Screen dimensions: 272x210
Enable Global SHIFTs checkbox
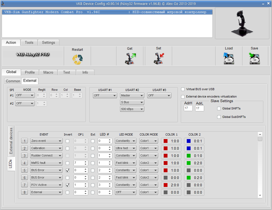point(219,108)
